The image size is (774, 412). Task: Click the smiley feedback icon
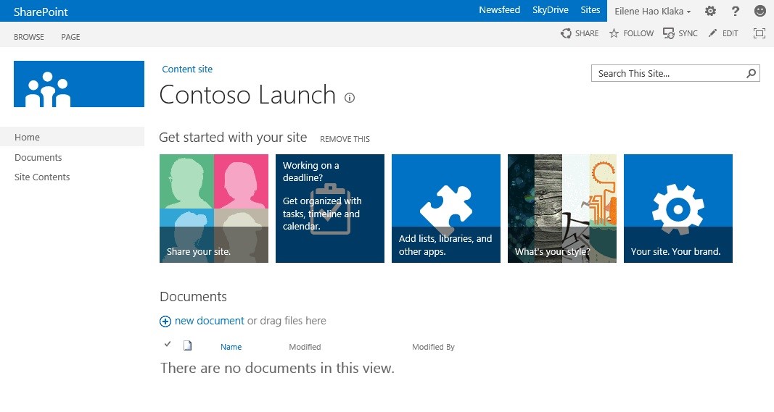[x=760, y=11]
